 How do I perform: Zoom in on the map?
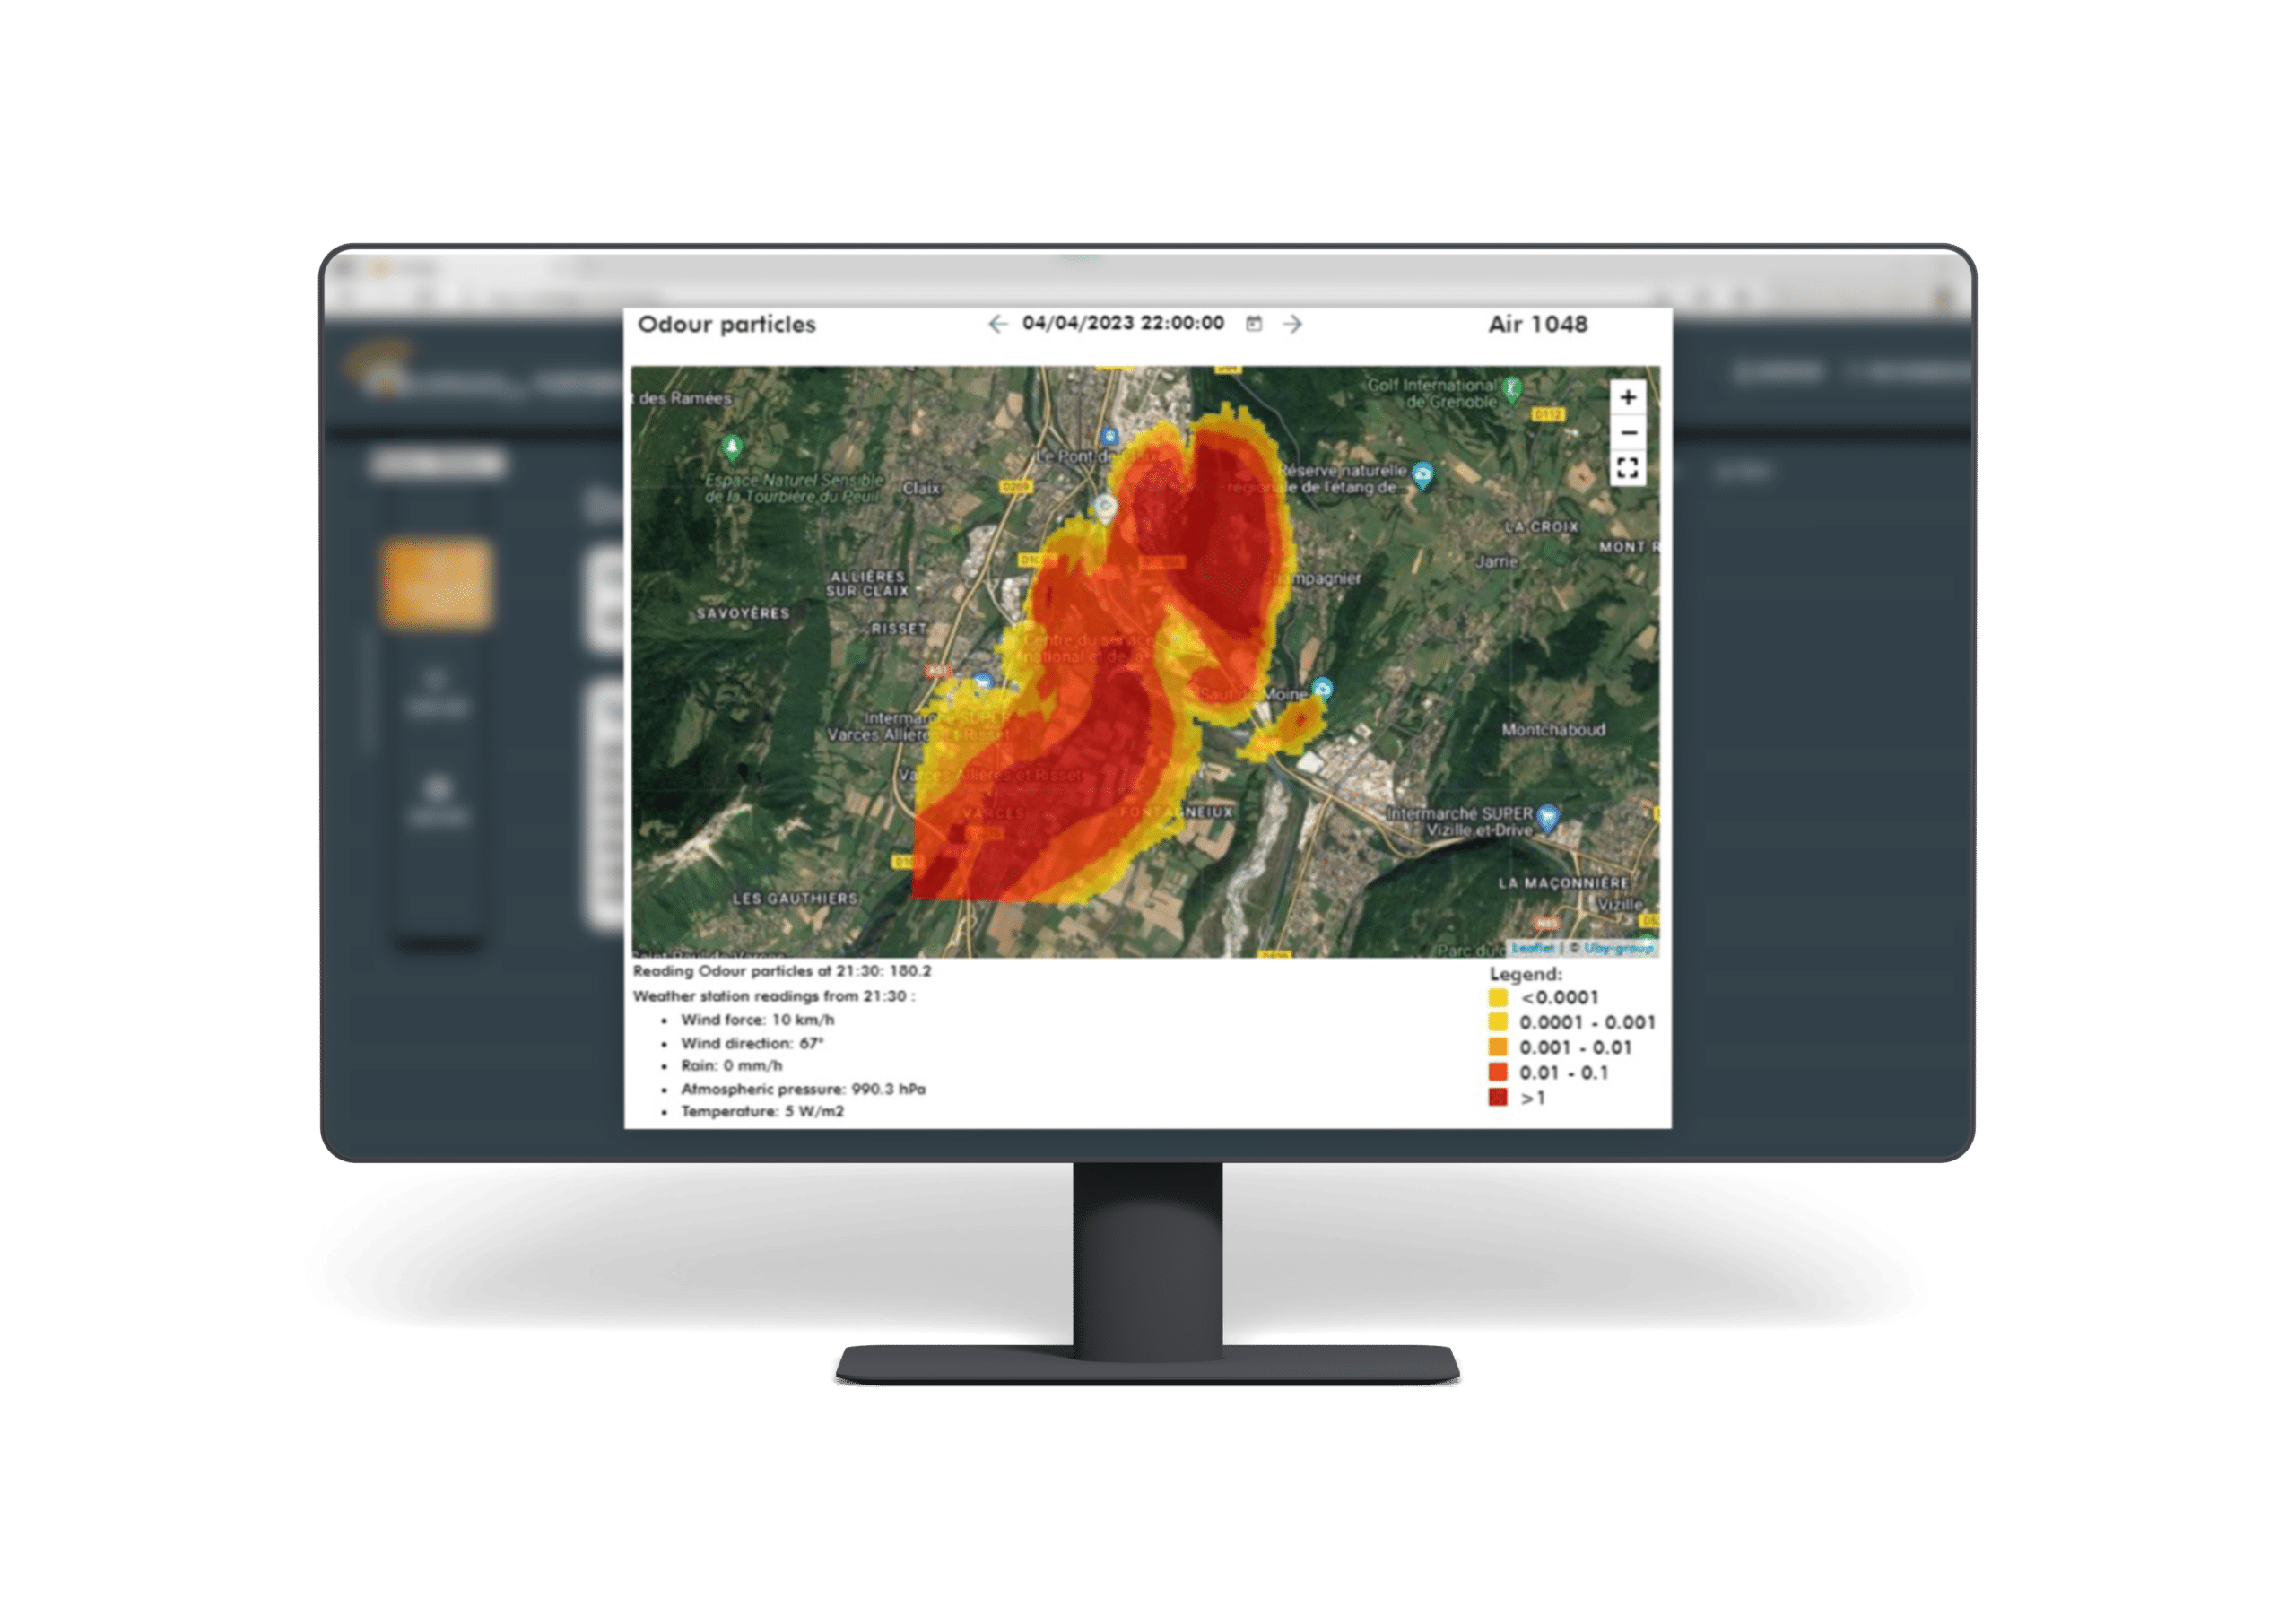[1627, 397]
